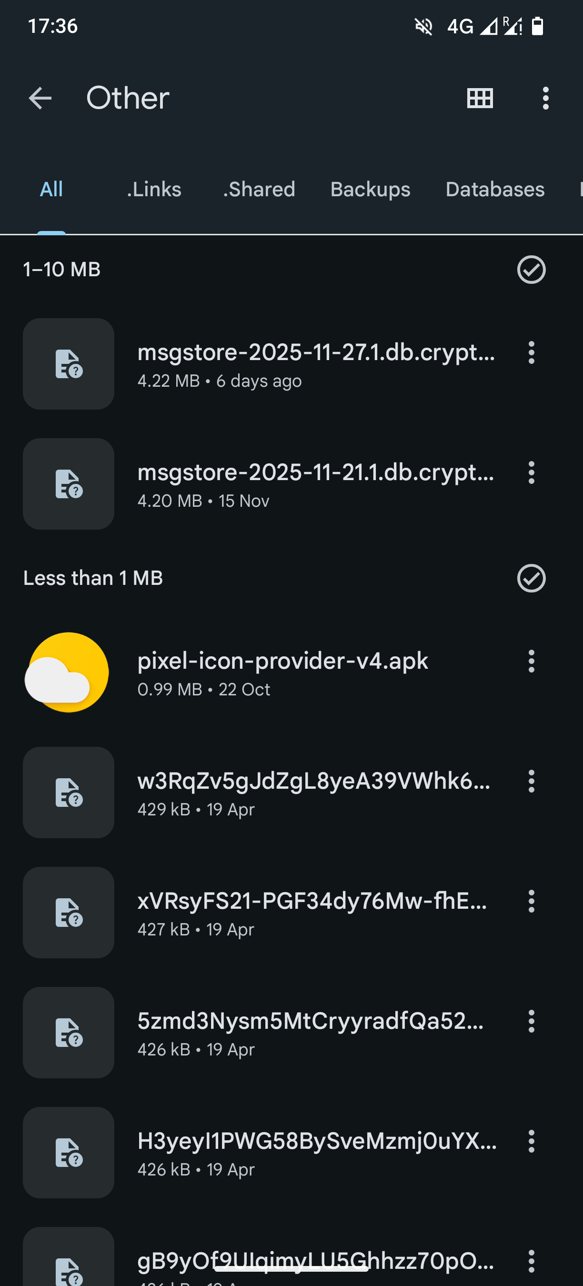
Task: Switch to the Backups tab
Action: point(370,190)
